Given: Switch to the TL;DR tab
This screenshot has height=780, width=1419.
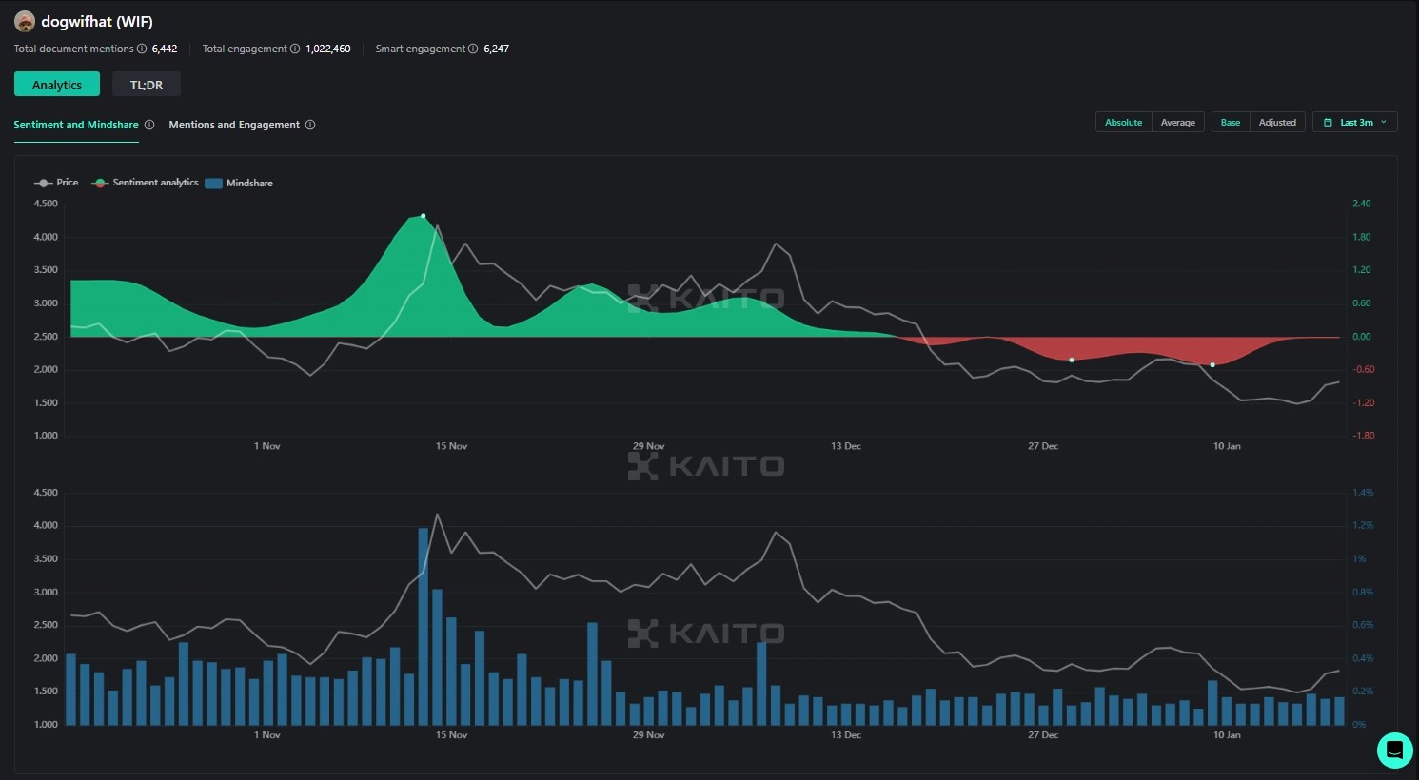Looking at the screenshot, I should [147, 85].
